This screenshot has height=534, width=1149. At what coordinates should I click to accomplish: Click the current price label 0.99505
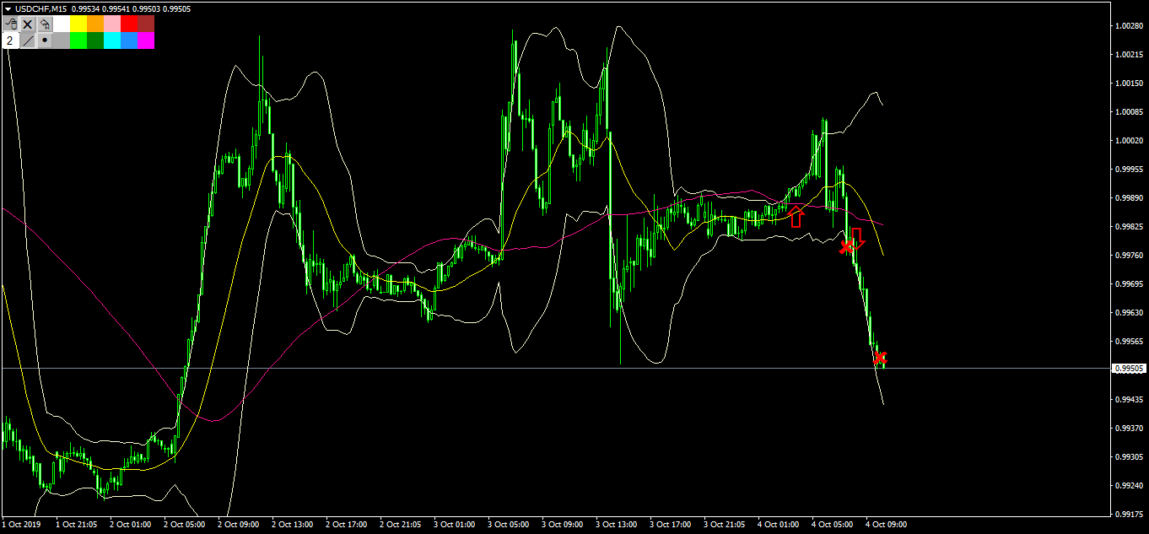tap(1128, 369)
